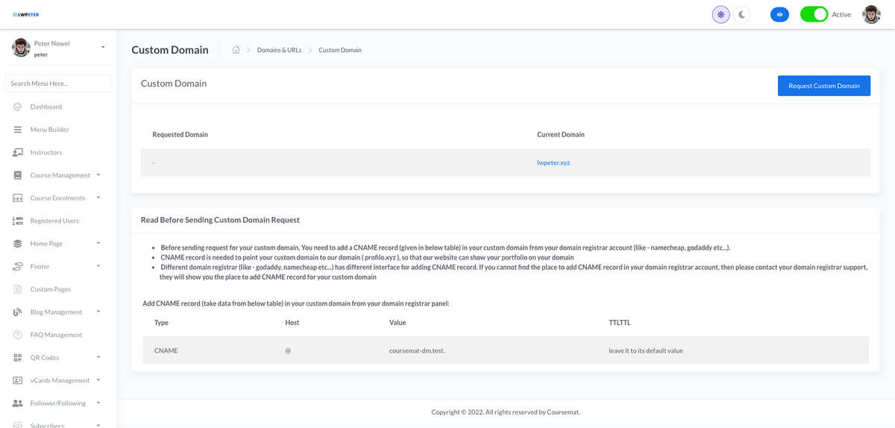Select the coursemat-dm.test. CNAME value
The height and width of the screenshot is (428, 895).
click(x=417, y=350)
